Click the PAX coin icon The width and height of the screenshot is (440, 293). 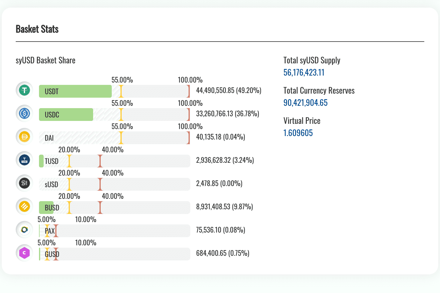click(x=24, y=230)
